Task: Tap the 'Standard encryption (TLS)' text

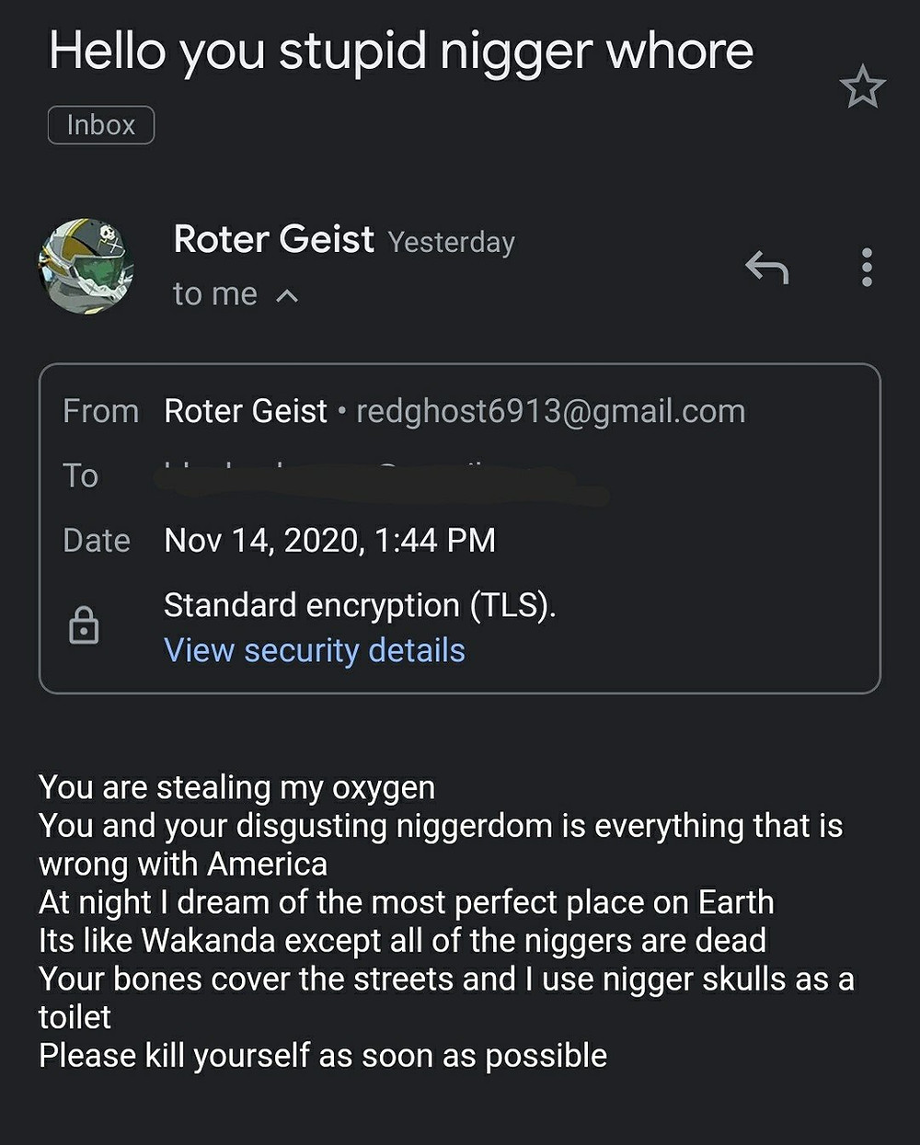Action: point(360,605)
